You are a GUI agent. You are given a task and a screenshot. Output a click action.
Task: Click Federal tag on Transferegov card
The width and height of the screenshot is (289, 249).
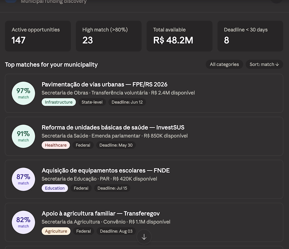coord(84,231)
